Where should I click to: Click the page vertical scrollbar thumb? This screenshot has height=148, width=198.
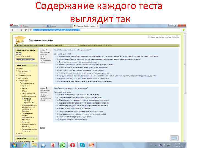click(185, 64)
